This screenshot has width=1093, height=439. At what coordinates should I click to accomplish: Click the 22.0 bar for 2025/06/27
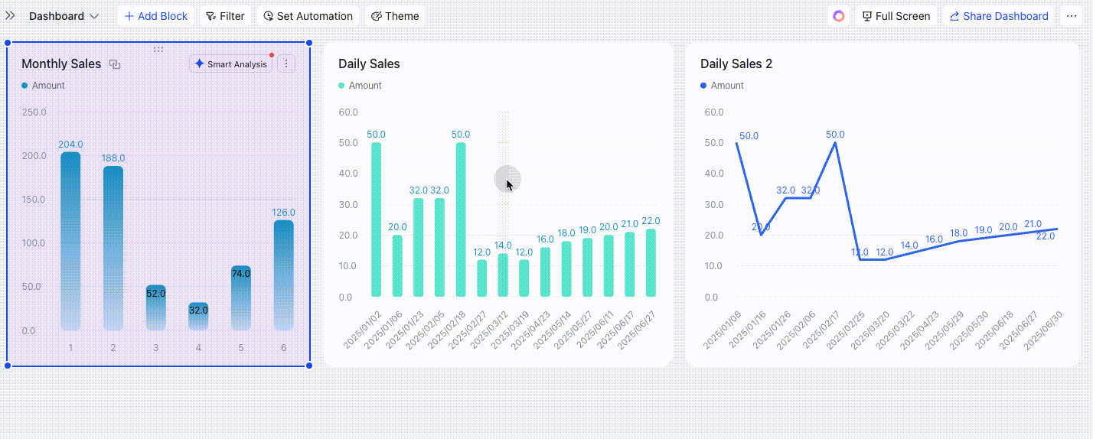651,263
